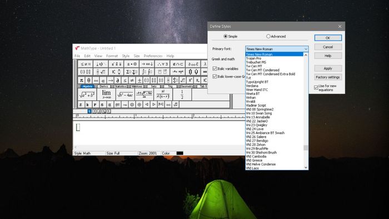Collapse the Primary font dropdown arrow
This screenshot has width=389, height=219.
coord(306,49)
